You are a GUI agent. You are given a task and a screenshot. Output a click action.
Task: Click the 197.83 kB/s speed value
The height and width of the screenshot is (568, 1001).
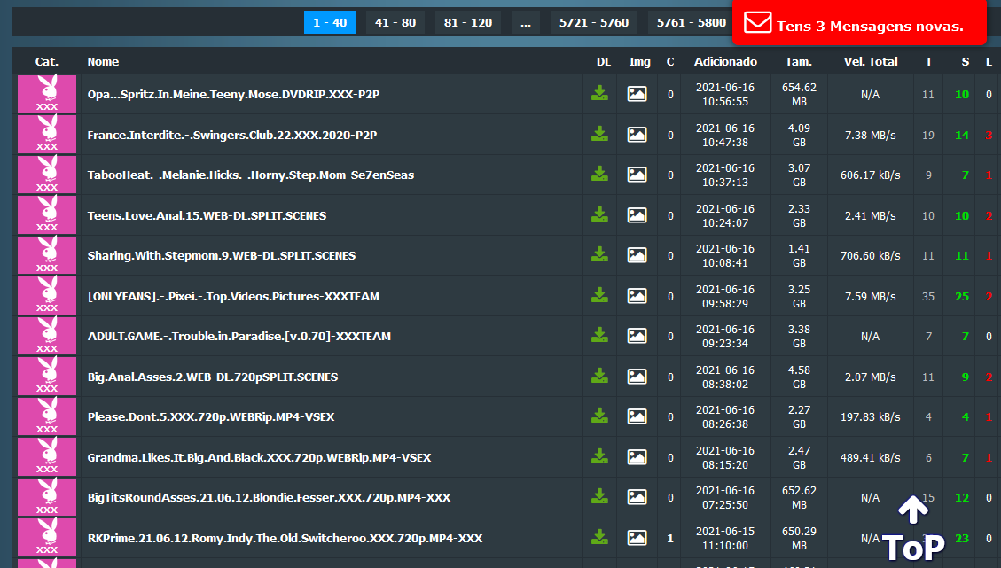coord(870,416)
